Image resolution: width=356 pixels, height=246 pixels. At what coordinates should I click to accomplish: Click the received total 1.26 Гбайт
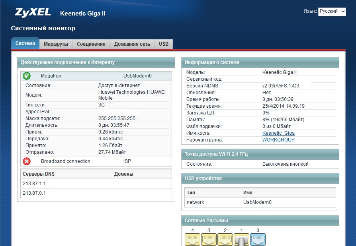coord(110,145)
